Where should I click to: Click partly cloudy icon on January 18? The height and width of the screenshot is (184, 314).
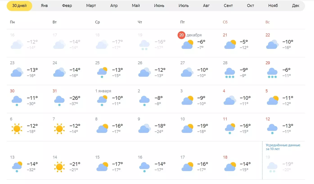[230, 166]
